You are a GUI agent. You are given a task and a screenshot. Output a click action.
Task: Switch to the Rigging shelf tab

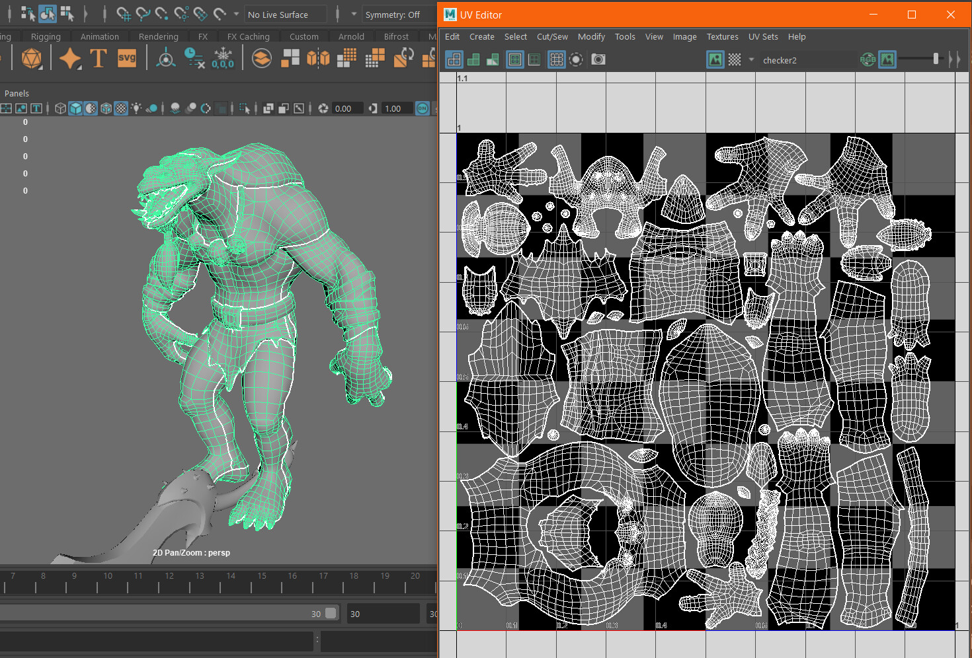click(x=46, y=37)
